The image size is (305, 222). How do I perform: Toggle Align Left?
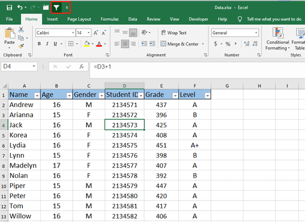(117, 44)
